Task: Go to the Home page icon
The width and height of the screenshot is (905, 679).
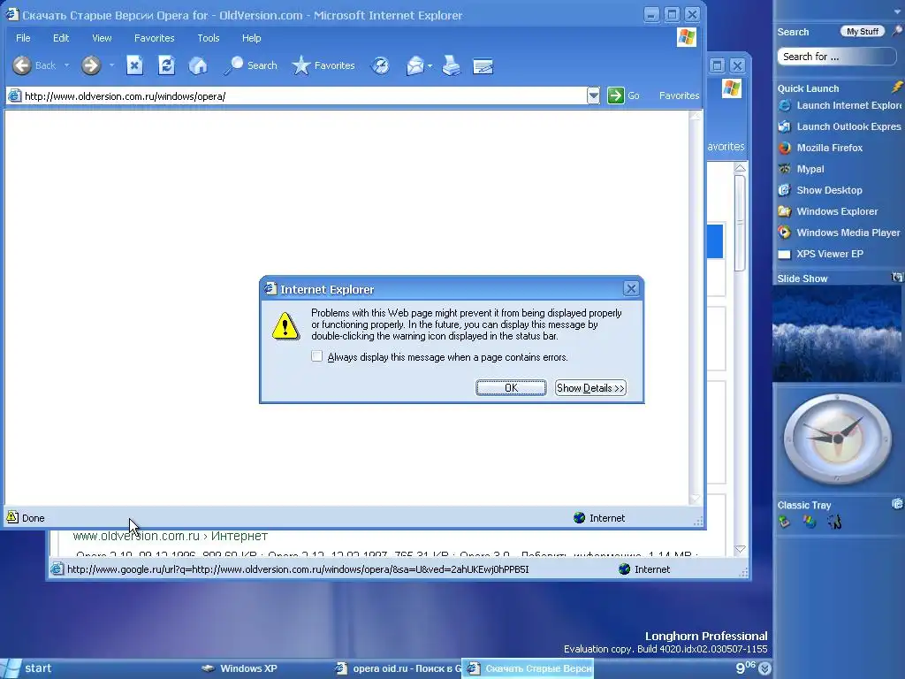Action: 198,65
